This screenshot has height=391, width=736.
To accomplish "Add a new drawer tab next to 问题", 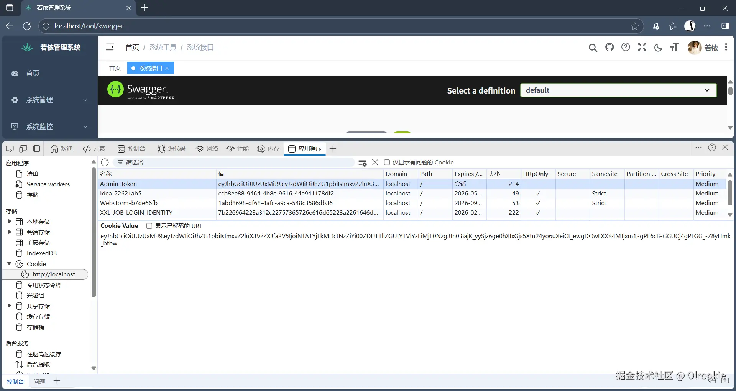I will [x=57, y=381].
